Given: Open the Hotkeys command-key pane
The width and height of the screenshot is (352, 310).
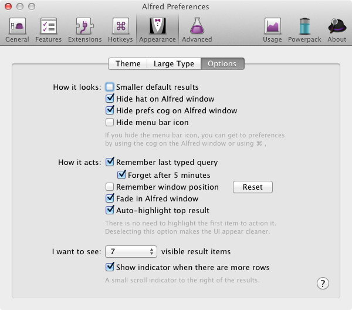Looking at the screenshot, I should click(120, 30).
